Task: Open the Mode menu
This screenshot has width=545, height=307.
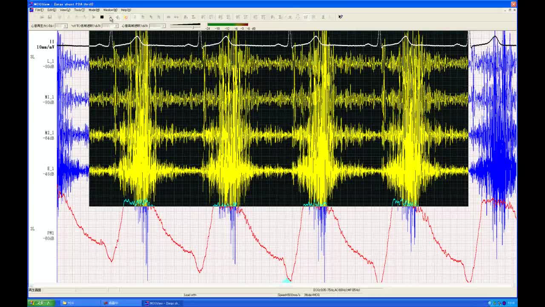Action: [x=94, y=10]
